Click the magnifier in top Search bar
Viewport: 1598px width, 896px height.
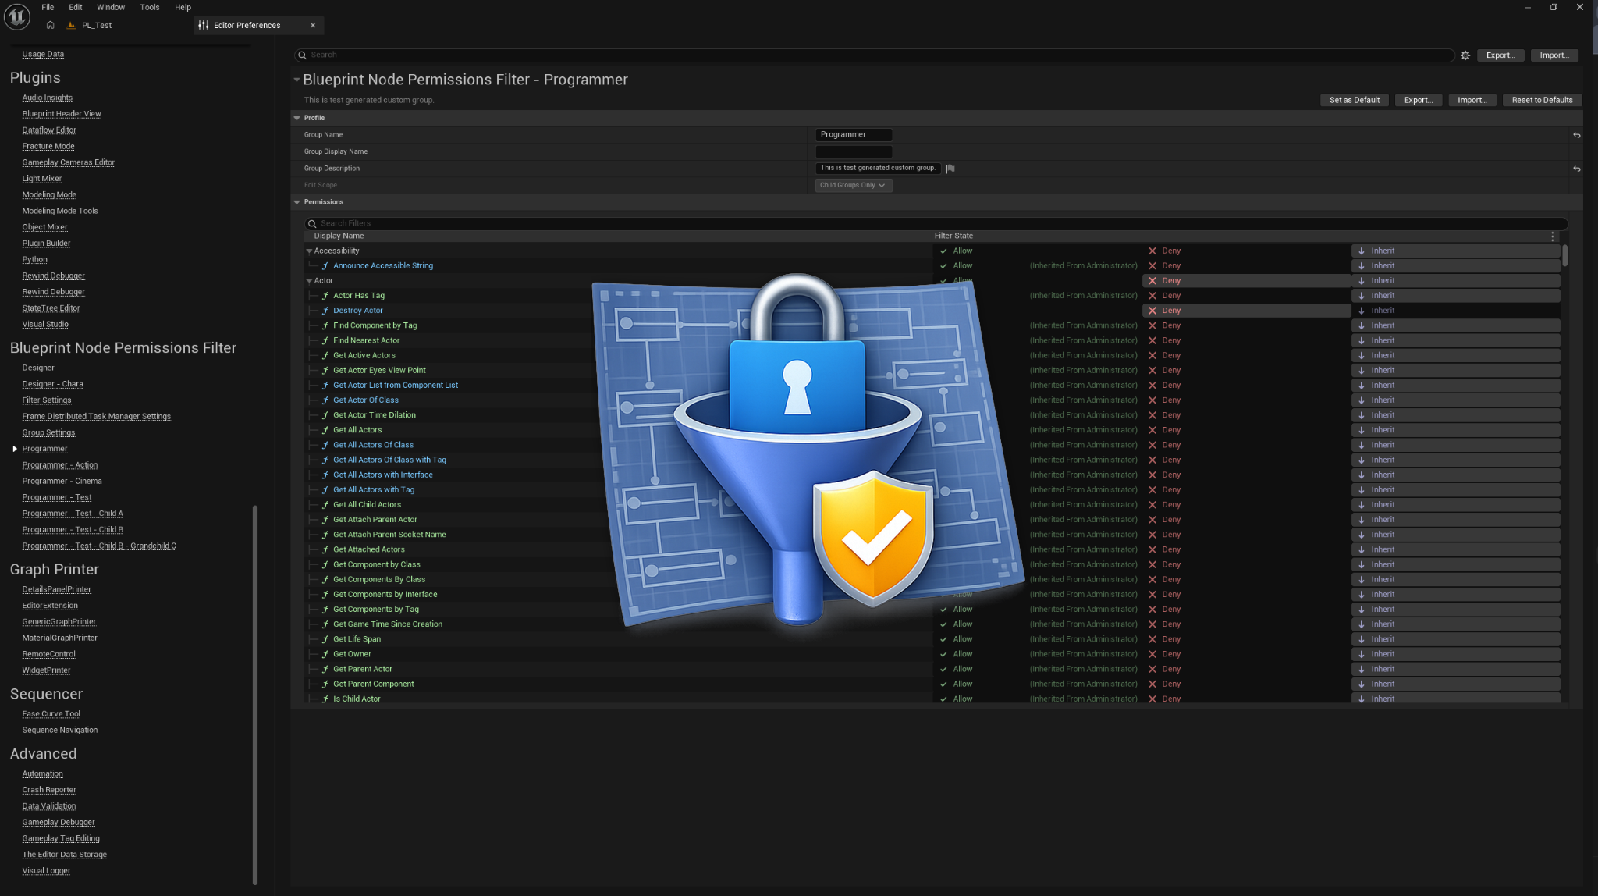point(302,55)
